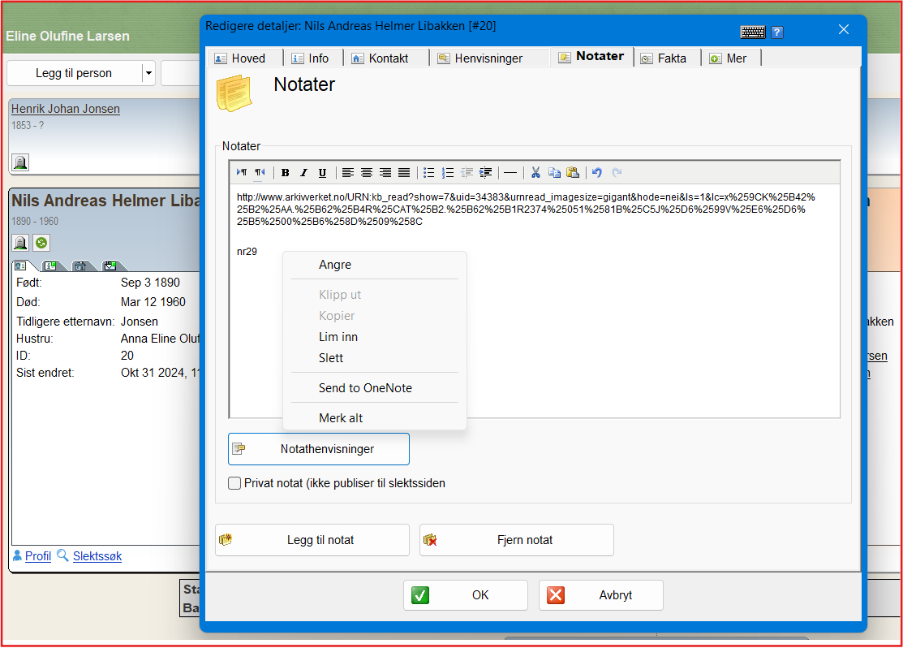Enable the Privat notat checkbox
903x648 pixels.
coord(234,483)
